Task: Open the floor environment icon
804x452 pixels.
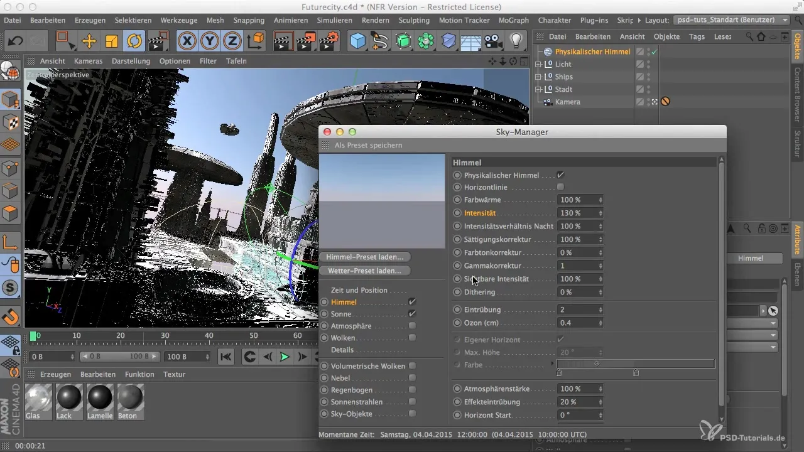Action: click(471, 42)
